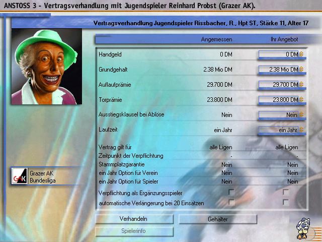This screenshot has height=242, width=322.
Task: Click the Laufzeit row label
Action: tap(108, 130)
